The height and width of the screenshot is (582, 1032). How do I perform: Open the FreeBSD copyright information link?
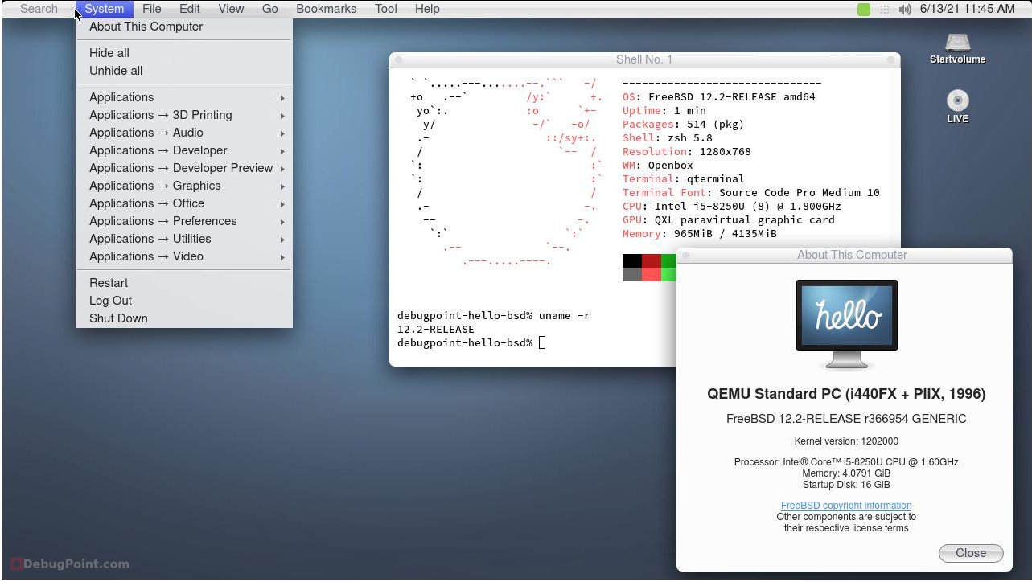[846, 506]
